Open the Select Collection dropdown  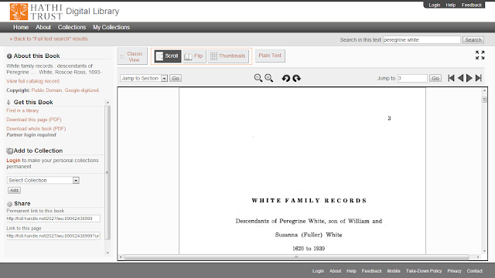(x=43, y=180)
